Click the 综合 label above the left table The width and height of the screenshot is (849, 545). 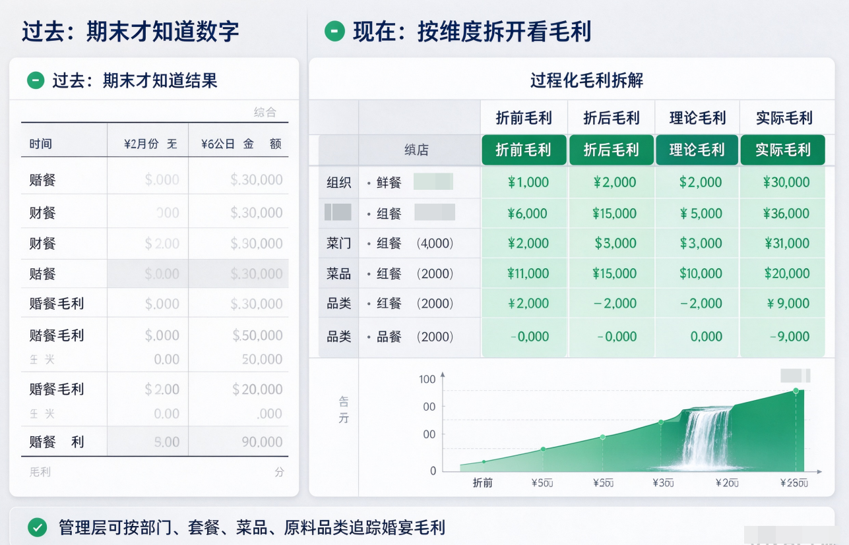coord(265,112)
